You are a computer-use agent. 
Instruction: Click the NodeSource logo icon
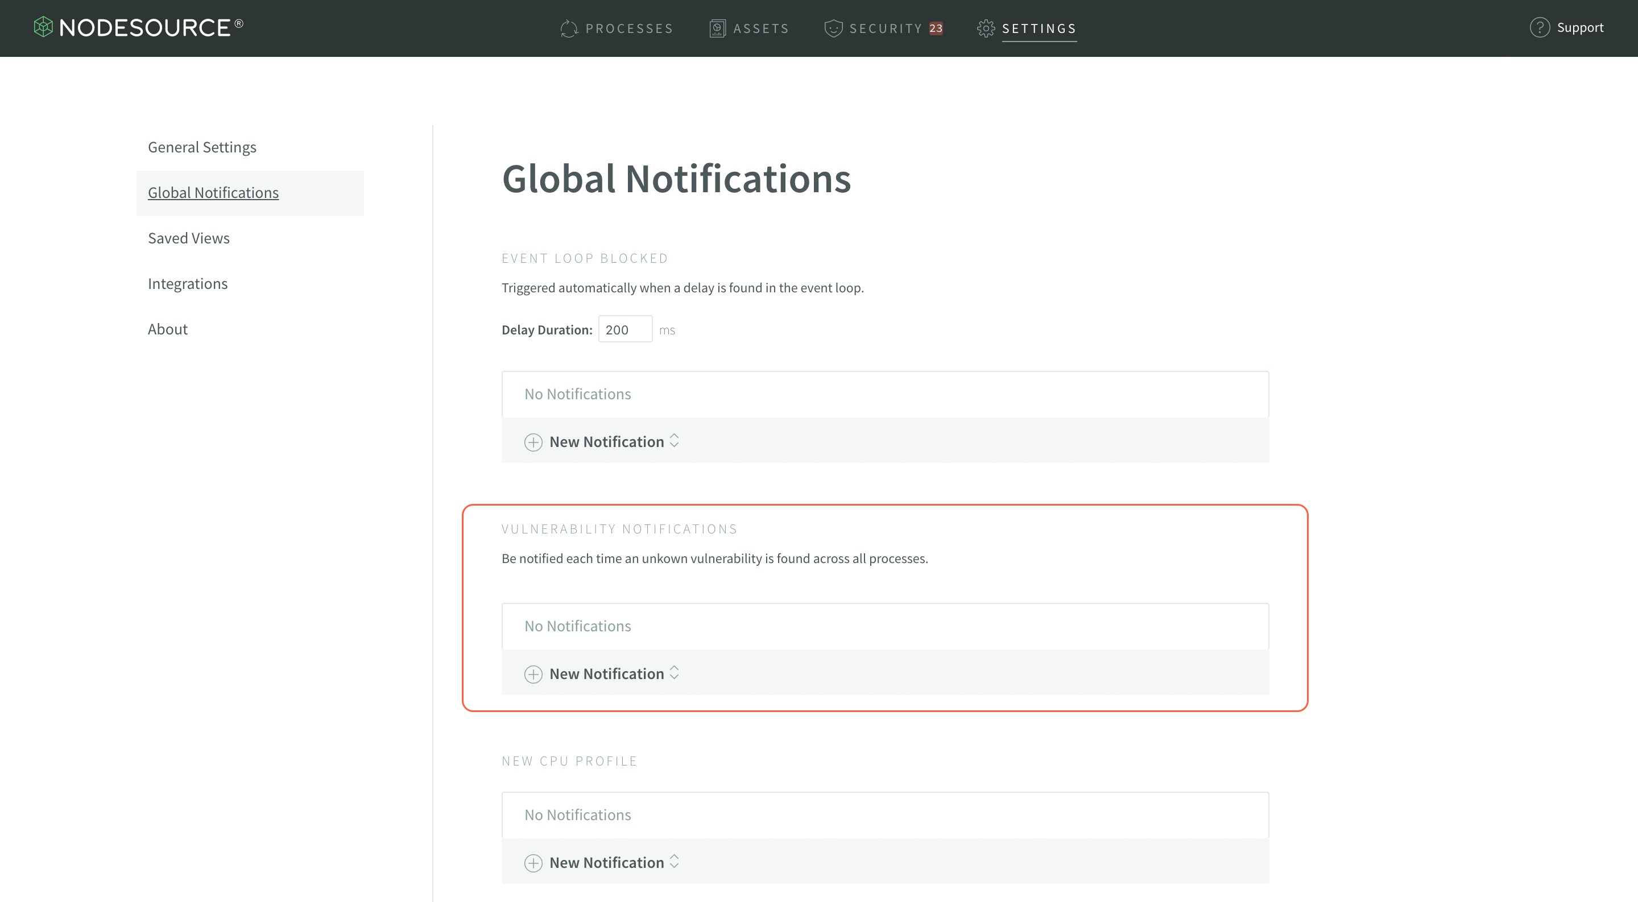pos(43,27)
